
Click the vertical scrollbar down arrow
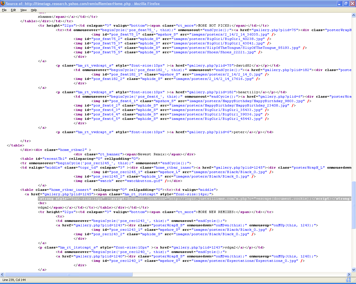(x=354, y=270)
